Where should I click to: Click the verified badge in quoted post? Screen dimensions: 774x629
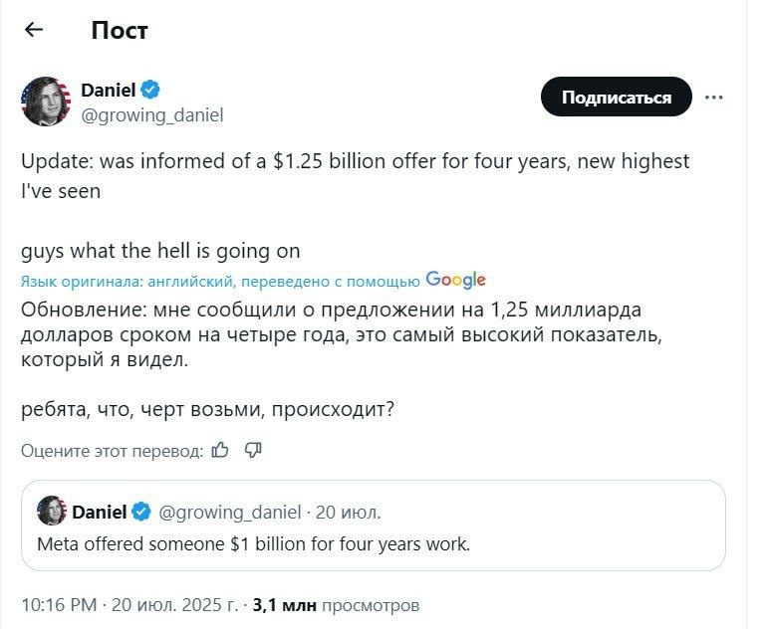(x=141, y=513)
